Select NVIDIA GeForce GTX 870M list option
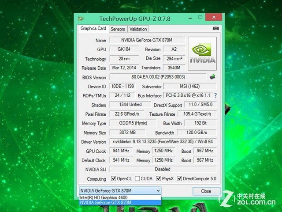The image size is (282, 212). coord(120,202)
